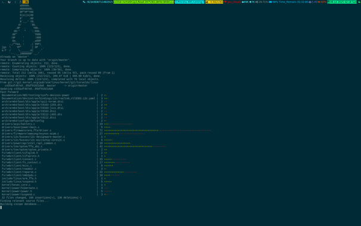The width and height of the screenshot is (361, 226).
Task: Click the tray icon at far right
Action: pos(359,2)
